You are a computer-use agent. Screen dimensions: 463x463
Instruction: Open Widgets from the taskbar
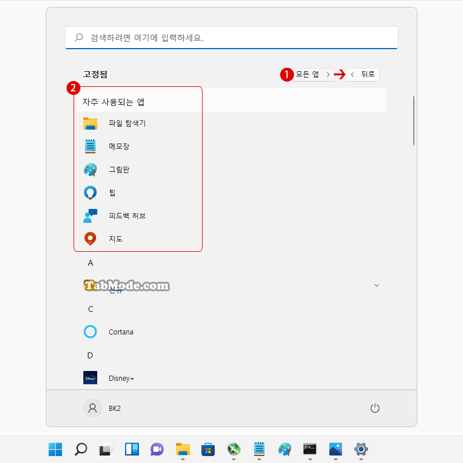pyautogui.click(x=132, y=449)
